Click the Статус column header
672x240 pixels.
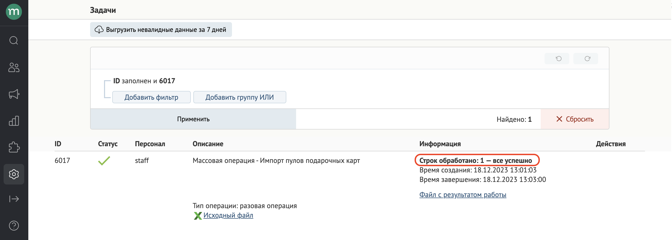click(x=108, y=144)
